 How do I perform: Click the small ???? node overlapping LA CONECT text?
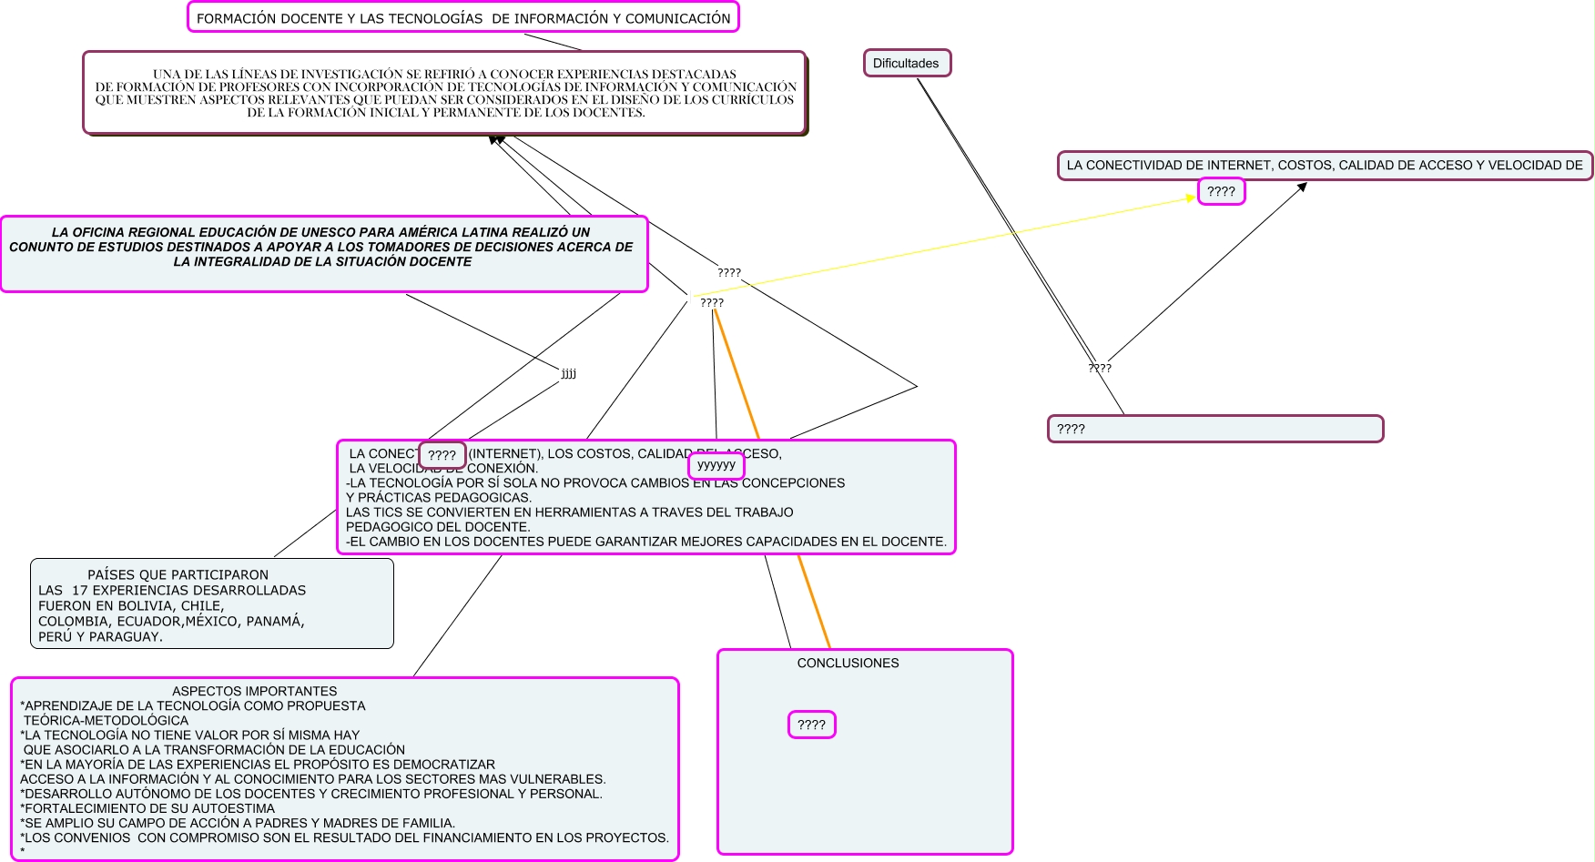pos(442,455)
